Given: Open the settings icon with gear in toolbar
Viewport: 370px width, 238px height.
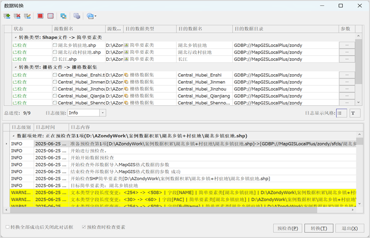Looking at the screenshot, I should [77, 16].
